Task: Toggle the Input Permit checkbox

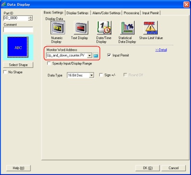Action: (x=109, y=55)
